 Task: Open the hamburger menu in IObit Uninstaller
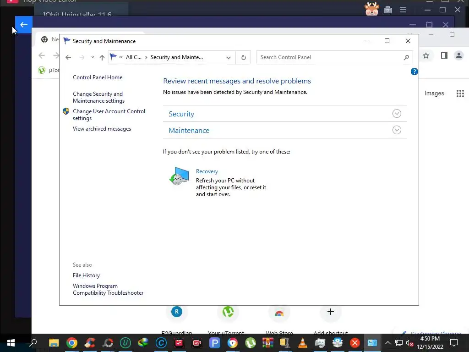pos(403,10)
